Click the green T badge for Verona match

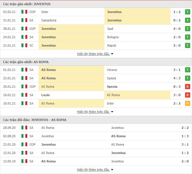187,70
